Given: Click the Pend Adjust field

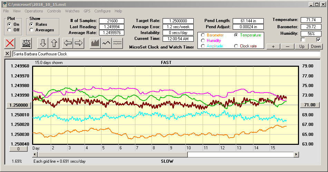Looking at the screenshot, I should click(248, 27).
